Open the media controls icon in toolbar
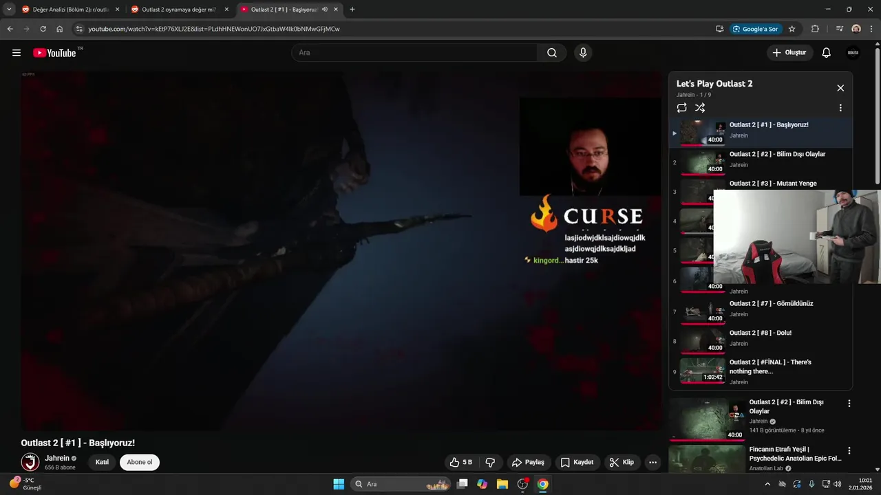The image size is (881, 495). pos(839,29)
